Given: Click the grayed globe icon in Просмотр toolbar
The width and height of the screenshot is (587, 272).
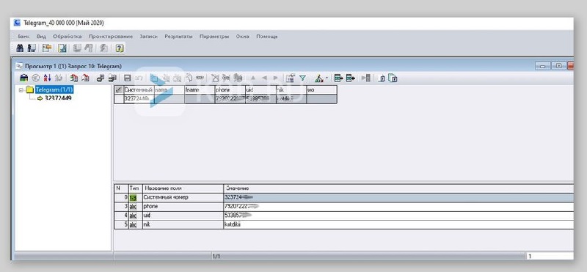Looking at the screenshot, I should [35, 78].
